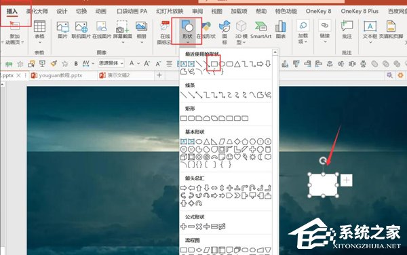Expand the 文本框 dropdown arrow
The width and height of the screenshot is (407, 255).
[370, 42]
